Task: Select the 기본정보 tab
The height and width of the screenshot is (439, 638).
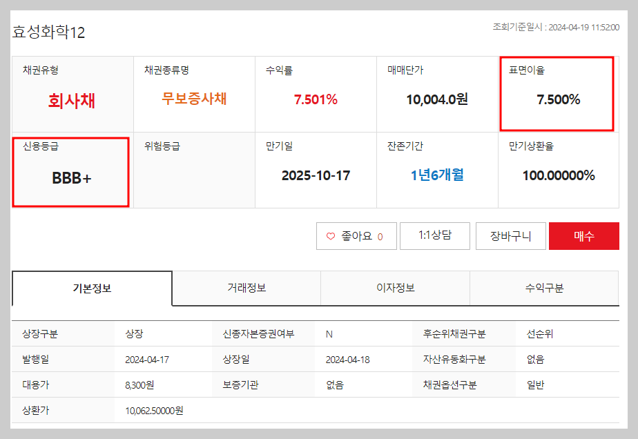Action: (92, 288)
